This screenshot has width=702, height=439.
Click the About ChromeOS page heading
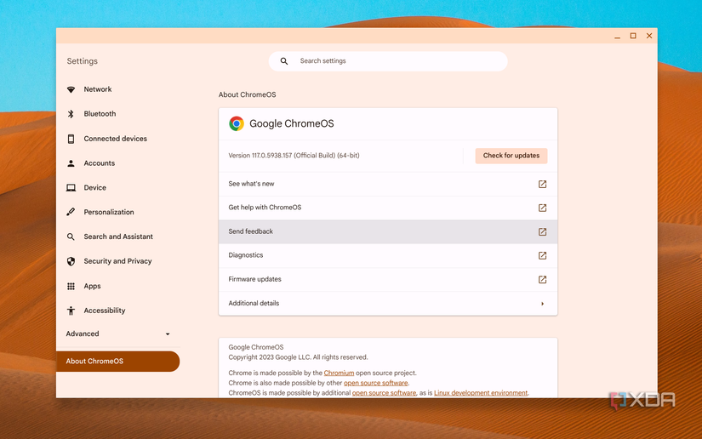pos(247,95)
